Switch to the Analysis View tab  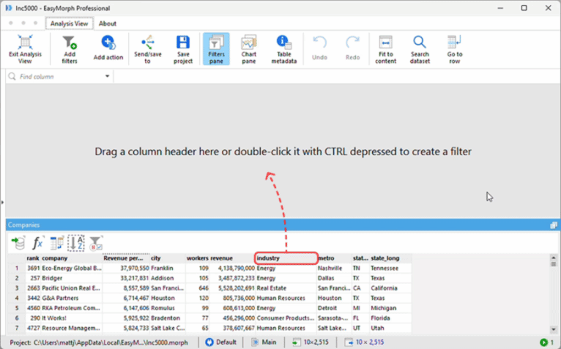(x=69, y=23)
